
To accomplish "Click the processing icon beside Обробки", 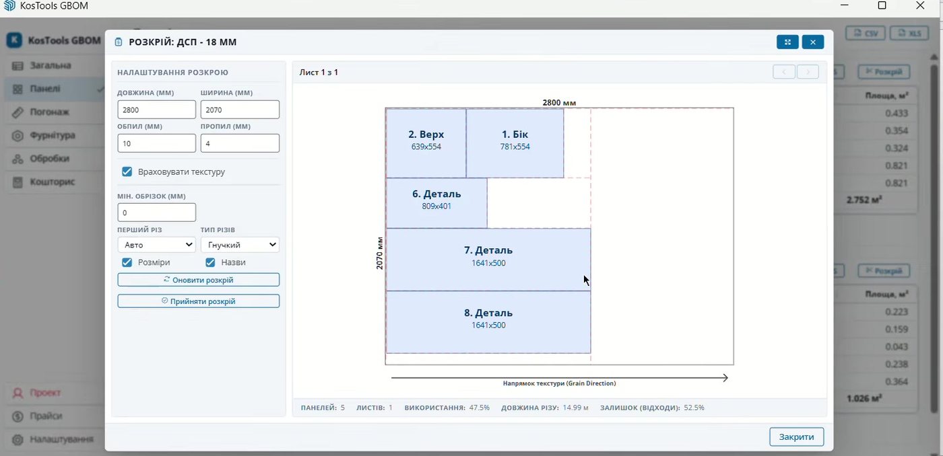I will click(x=18, y=159).
